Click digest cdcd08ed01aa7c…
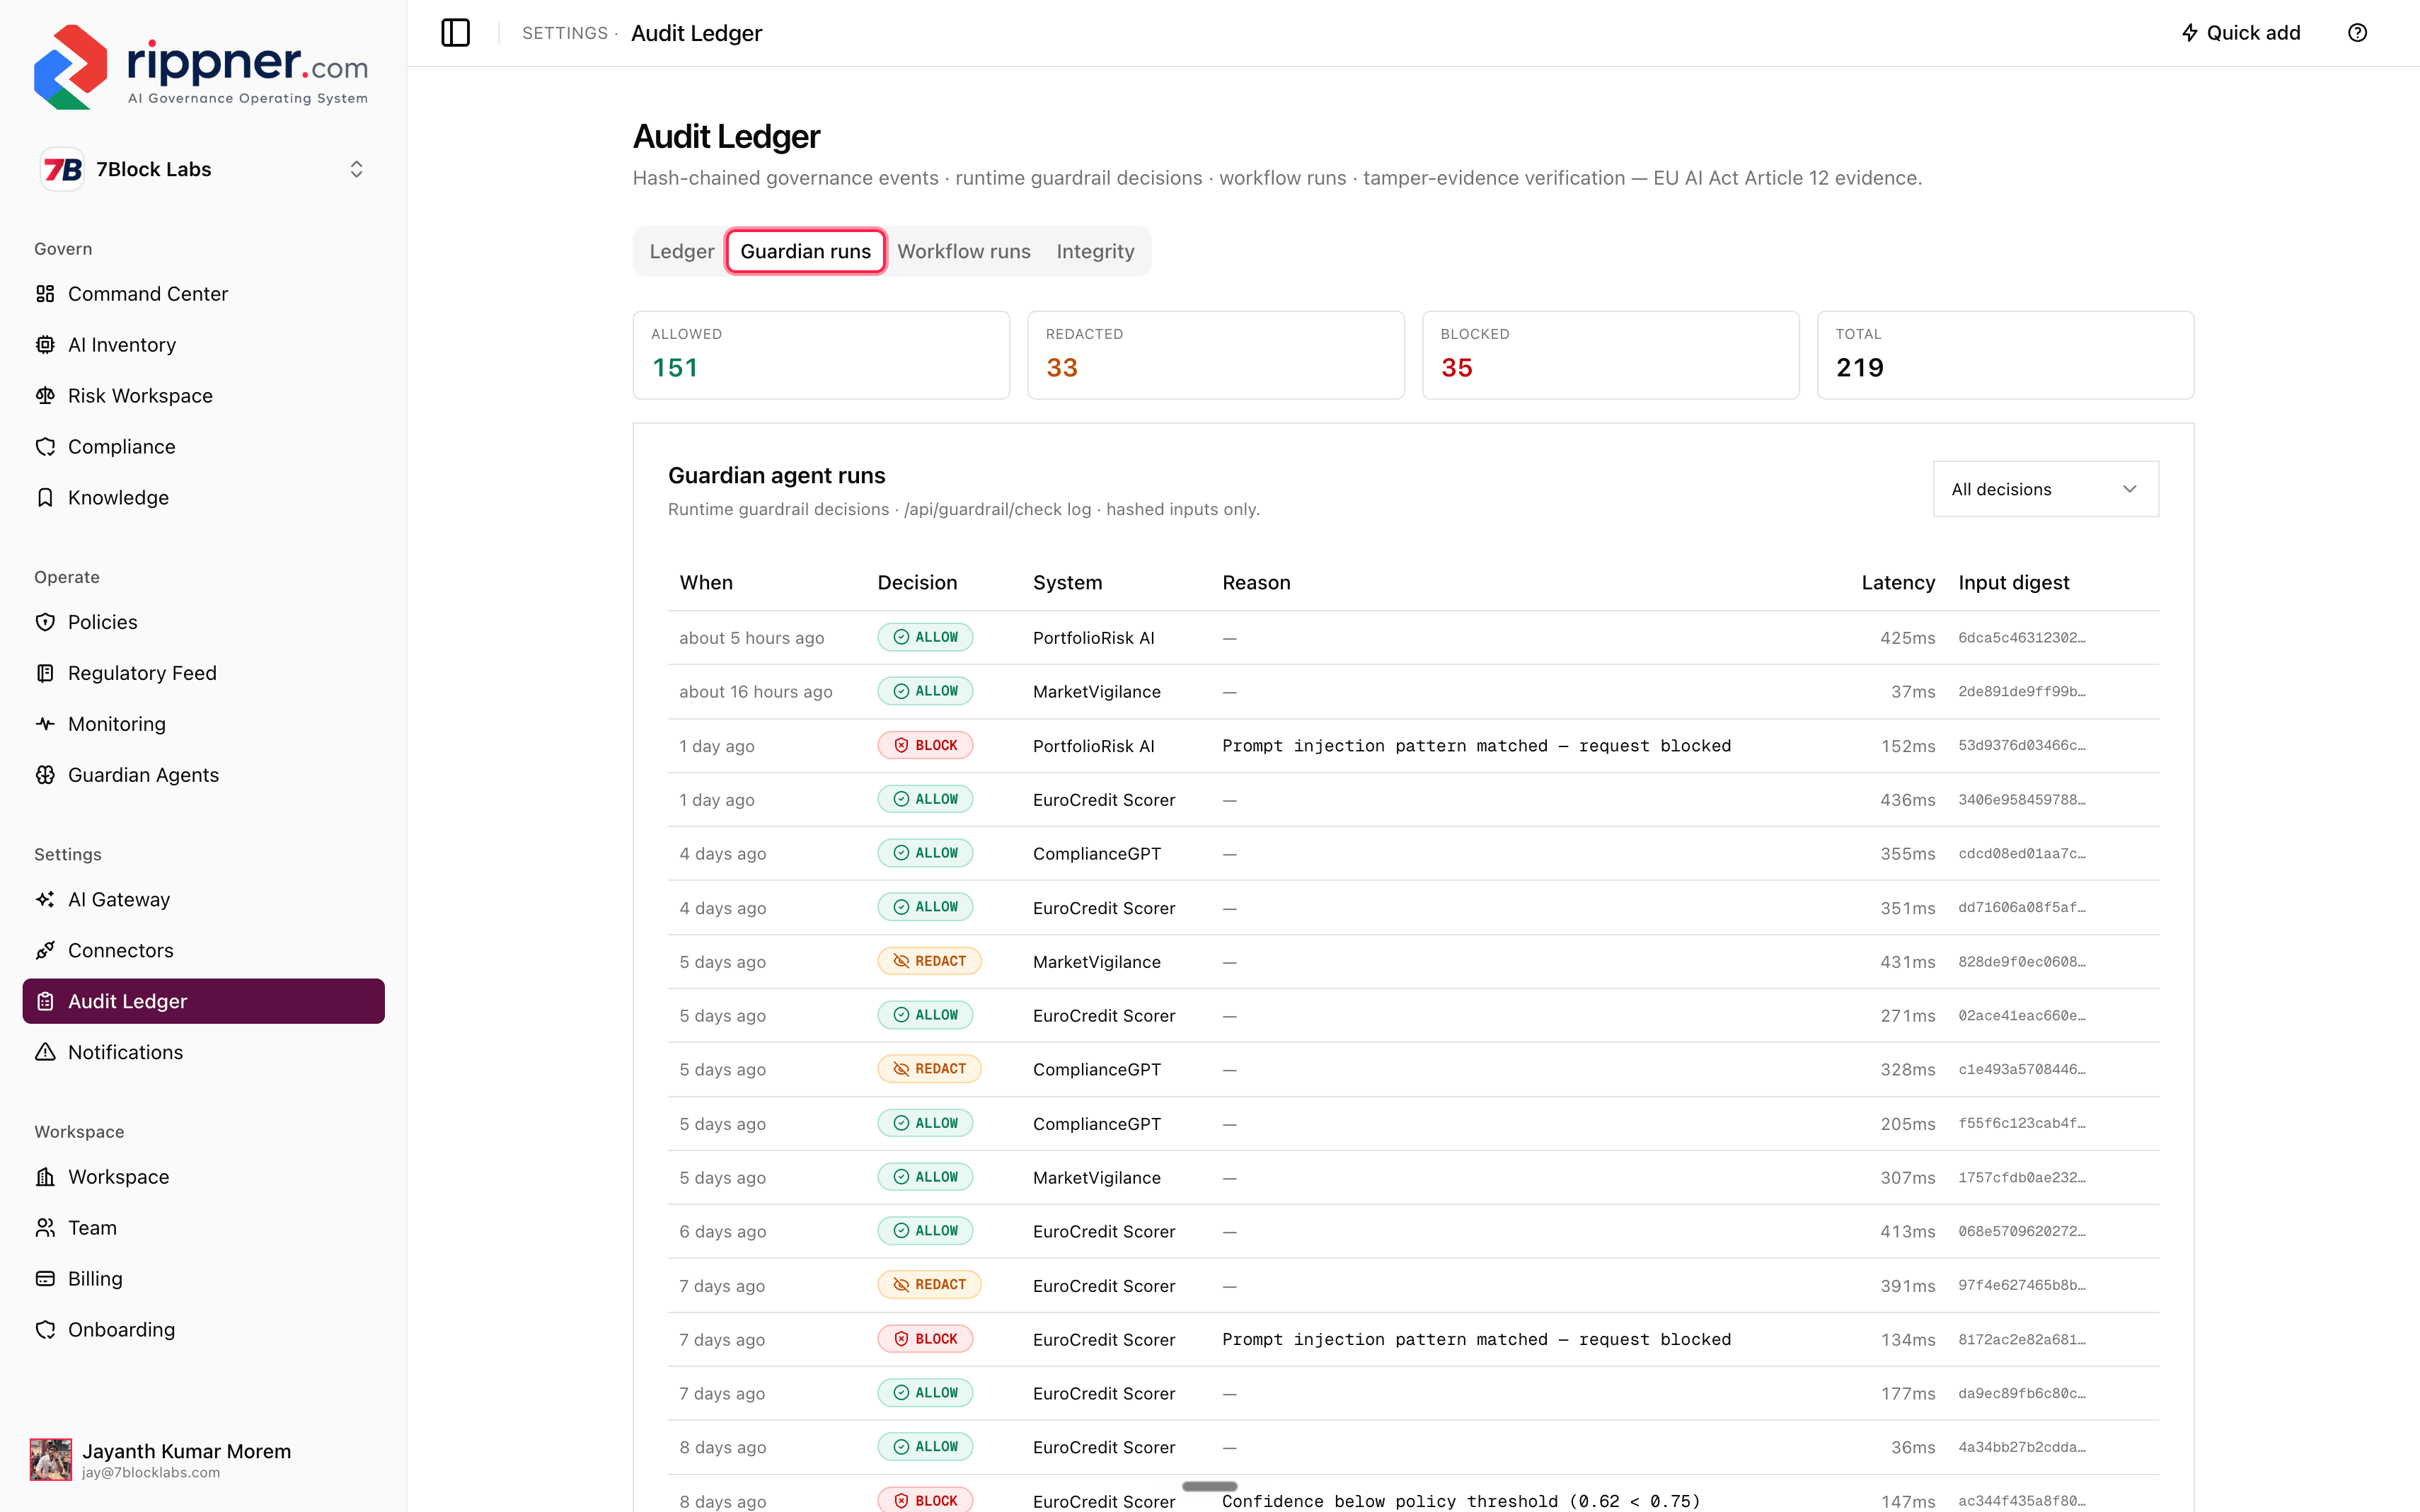 2022,854
